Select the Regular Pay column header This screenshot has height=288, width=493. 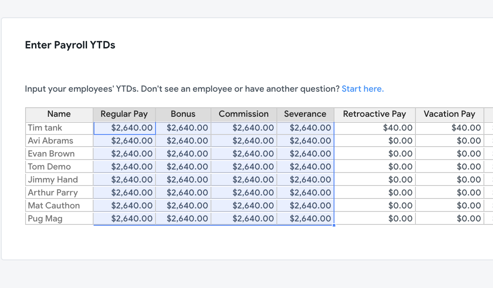click(124, 115)
